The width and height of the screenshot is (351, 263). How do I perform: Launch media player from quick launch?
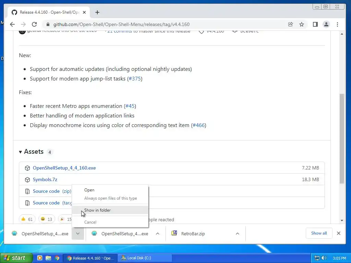click(39, 258)
